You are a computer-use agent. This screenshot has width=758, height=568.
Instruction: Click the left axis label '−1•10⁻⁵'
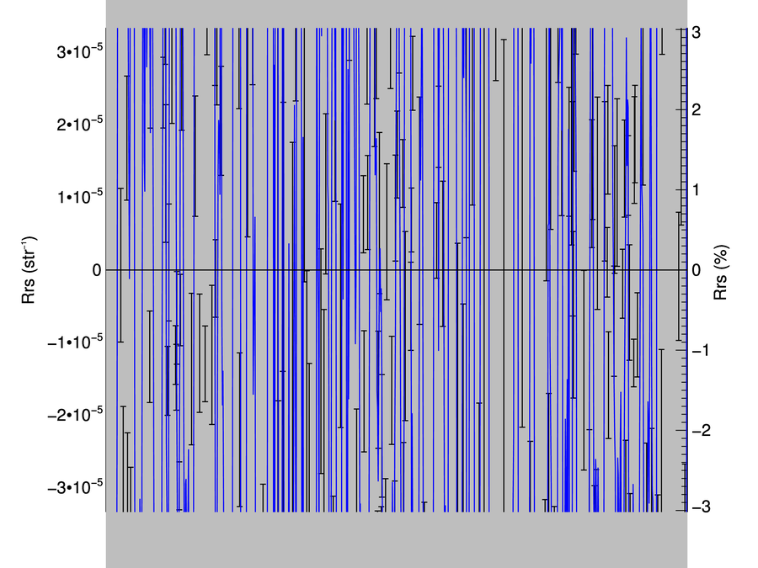[75, 342]
